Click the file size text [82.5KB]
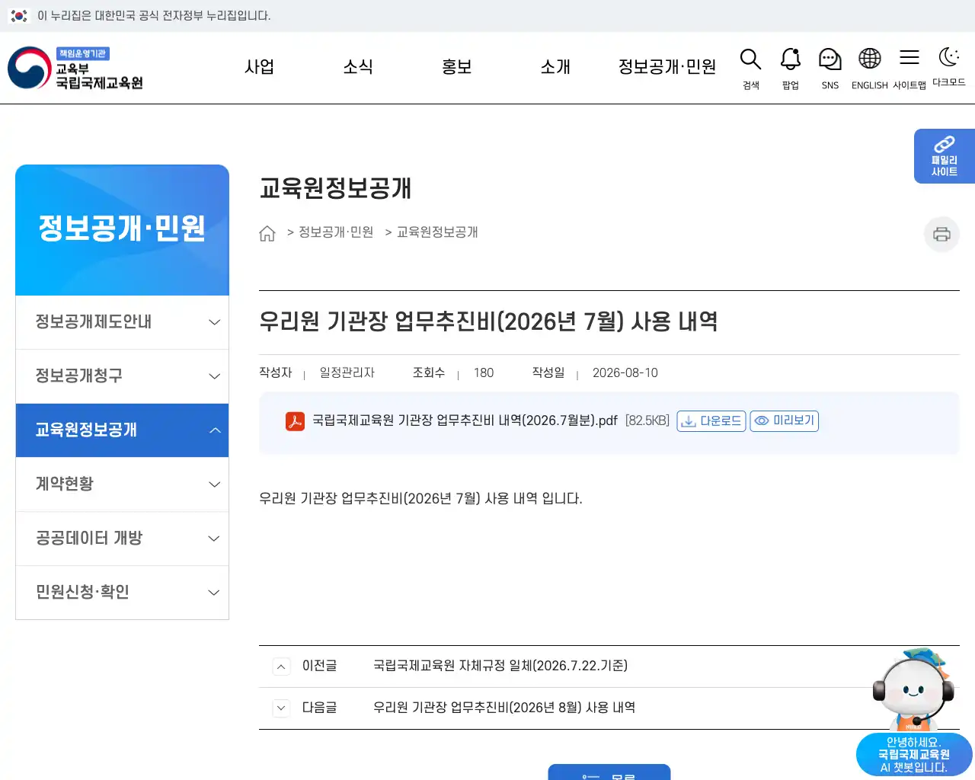Viewport: 975px width, 780px height. pyautogui.click(x=647, y=421)
